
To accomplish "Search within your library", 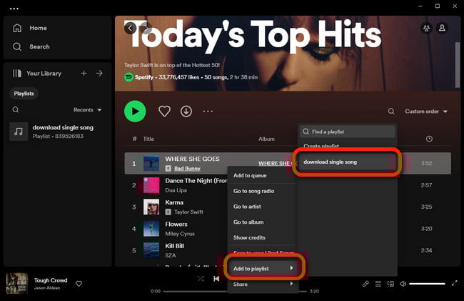I will (x=16, y=110).
